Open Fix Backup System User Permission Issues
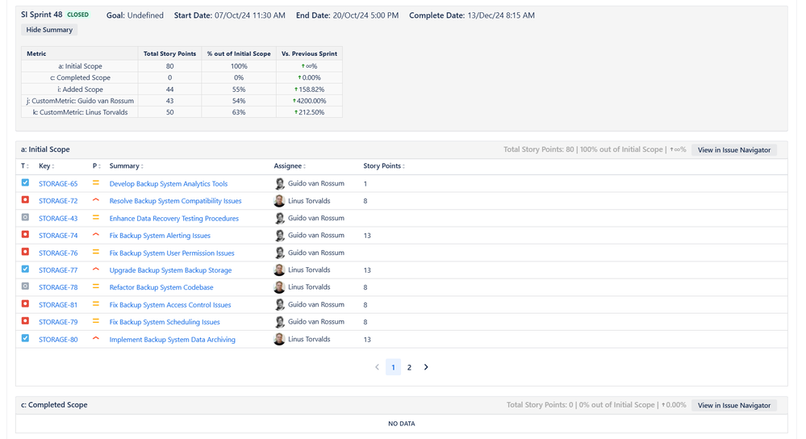The width and height of the screenshot is (806, 439). click(x=172, y=253)
